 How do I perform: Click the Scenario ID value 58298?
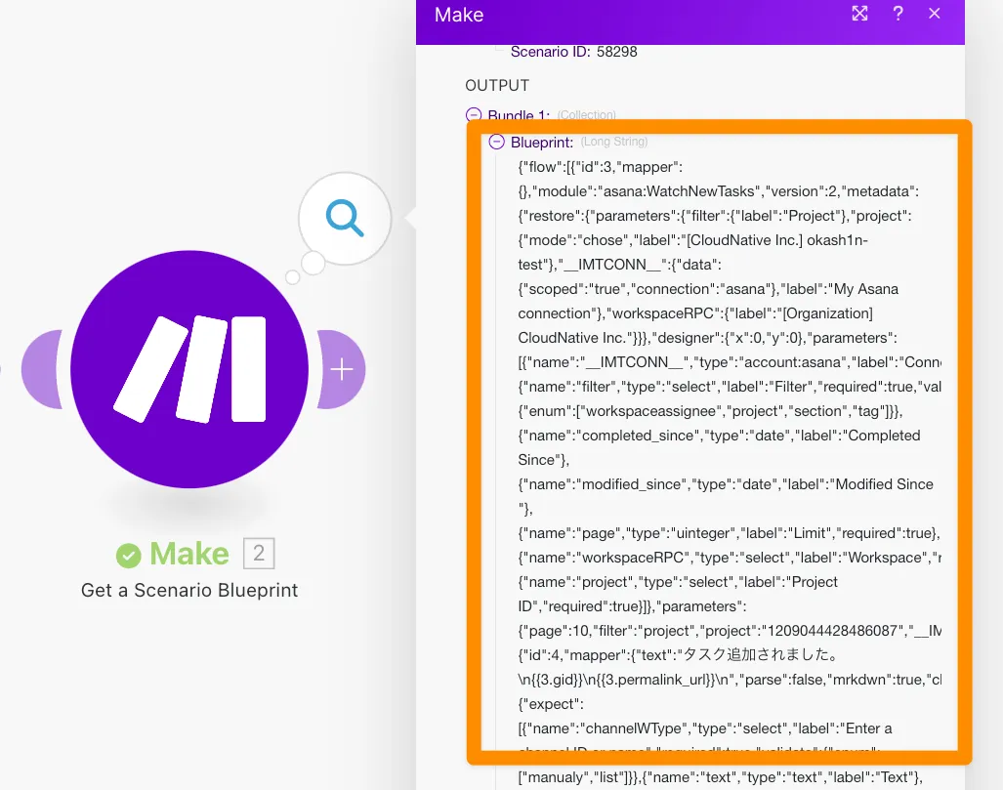point(615,51)
